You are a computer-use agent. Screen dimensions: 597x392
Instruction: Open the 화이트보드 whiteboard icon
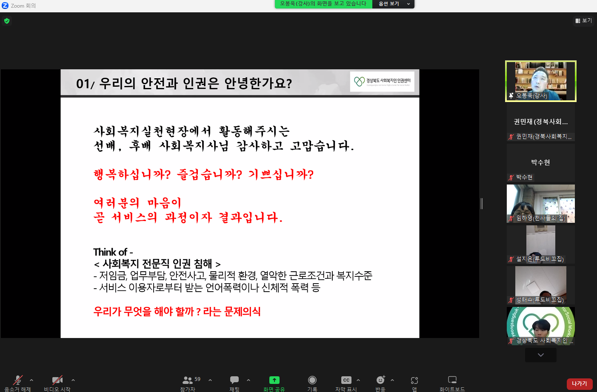[x=452, y=380]
